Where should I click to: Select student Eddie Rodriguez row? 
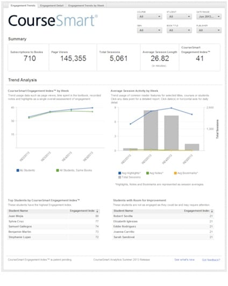[x=163, y=226]
